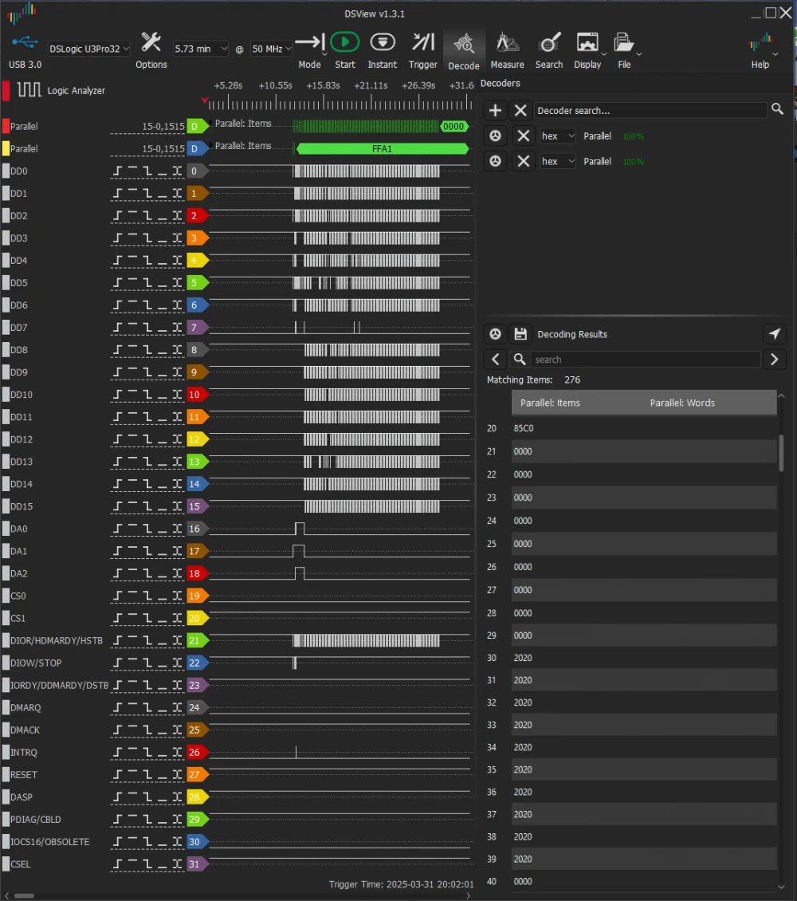This screenshot has width=797, height=901.
Task: Pin the Decoding Results panel
Action: [x=774, y=333]
